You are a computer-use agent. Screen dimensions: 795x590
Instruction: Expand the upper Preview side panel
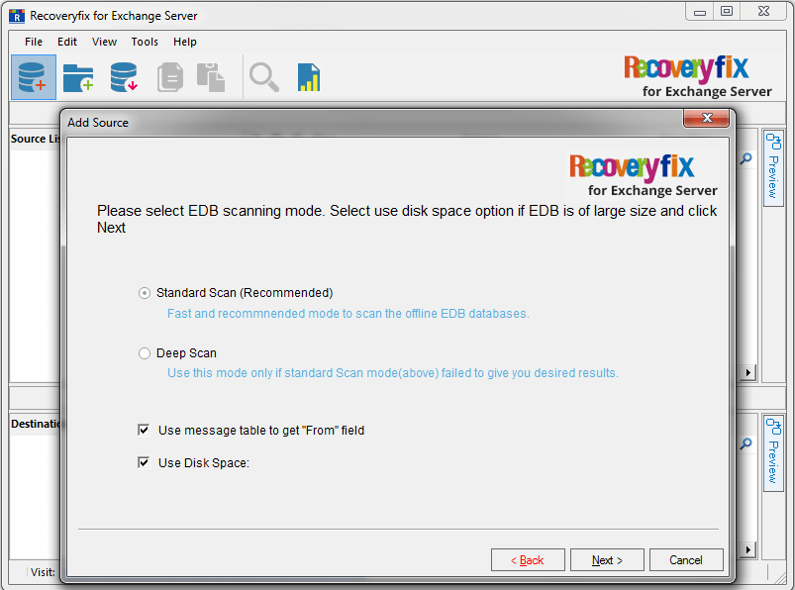point(773,167)
